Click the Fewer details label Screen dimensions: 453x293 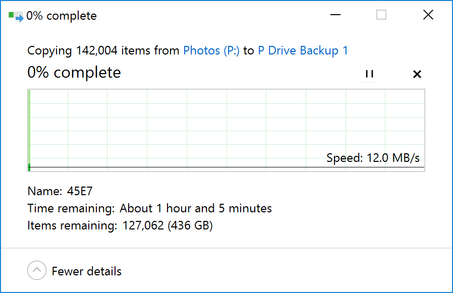coord(87,271)
